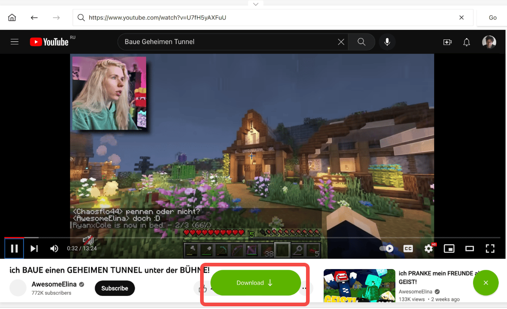This screenshot has width=507, height=309.
Task: Skip to next video
Action: 34,248
